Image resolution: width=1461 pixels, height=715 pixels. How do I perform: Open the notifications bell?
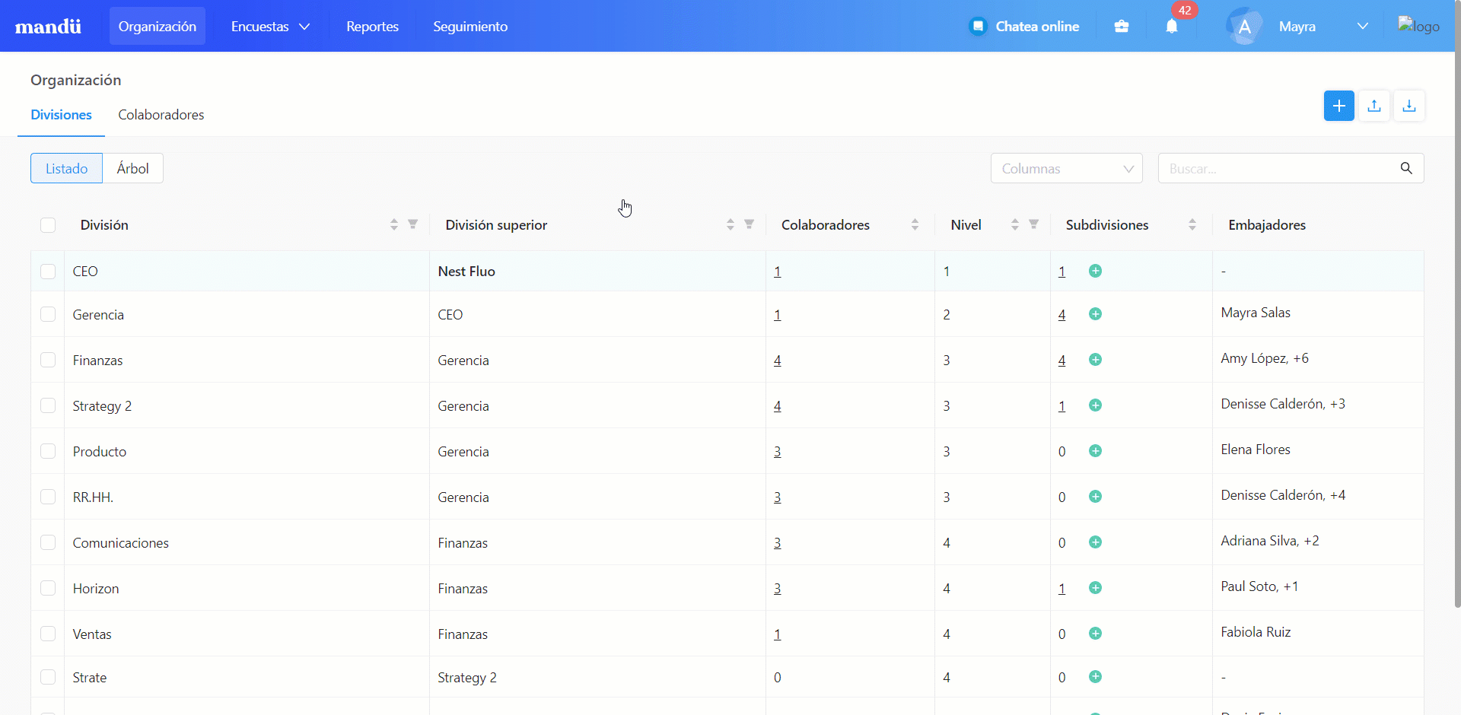[x=1172, y=27]
